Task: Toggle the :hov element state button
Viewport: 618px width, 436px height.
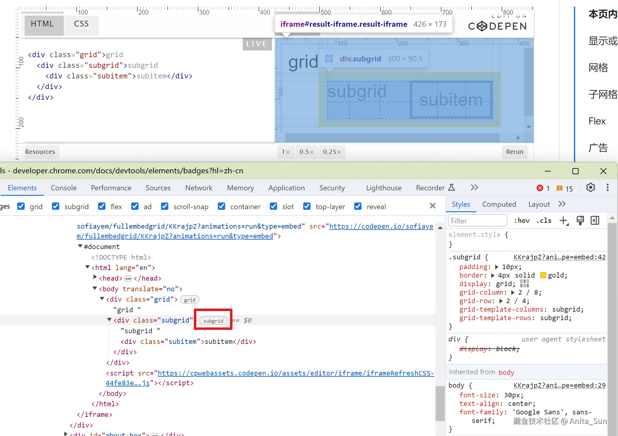Action: (522, 220)
